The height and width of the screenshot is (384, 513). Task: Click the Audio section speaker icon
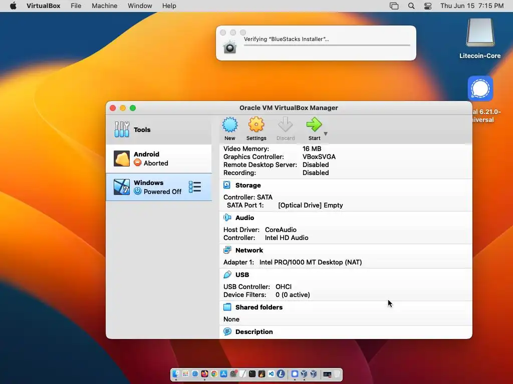point(227,217)
